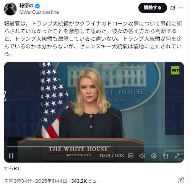
Task: Open video settings gear
Action: (154, 156)
